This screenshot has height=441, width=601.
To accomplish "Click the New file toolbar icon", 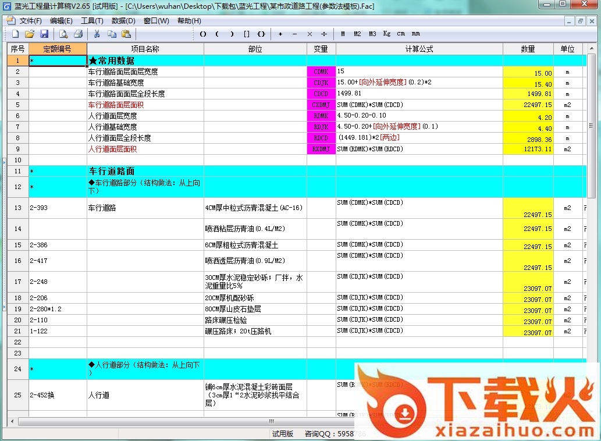I will (x=15, y=34).
